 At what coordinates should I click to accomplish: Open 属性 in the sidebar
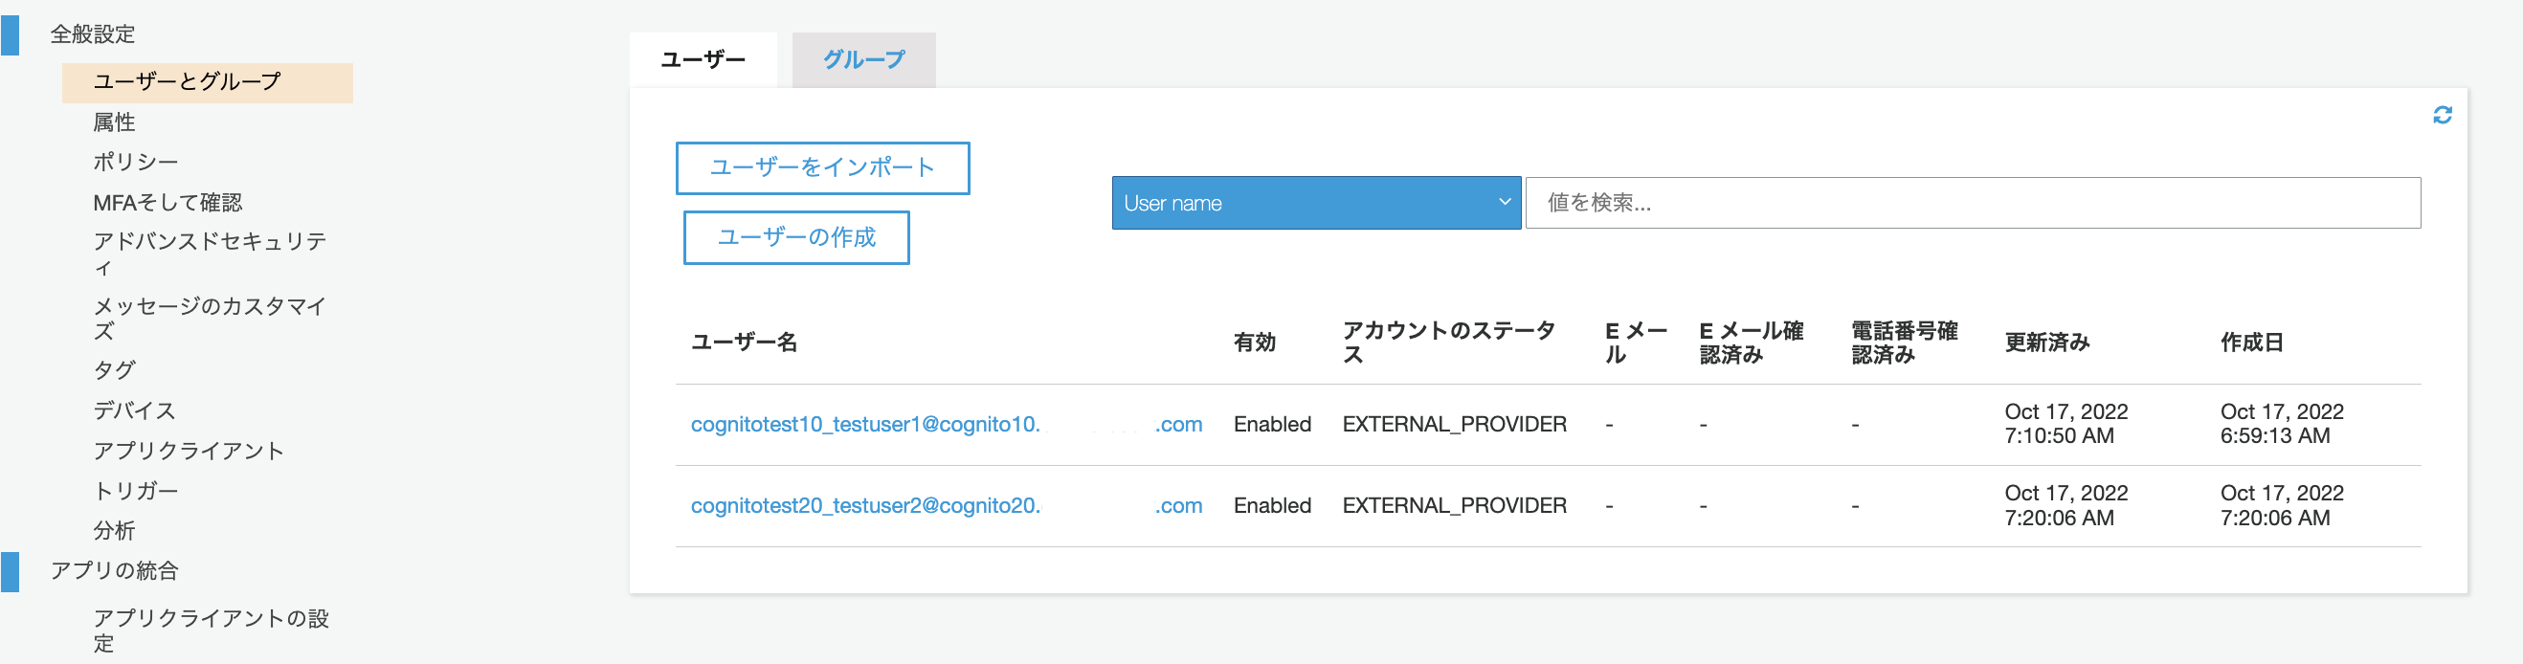115,122
